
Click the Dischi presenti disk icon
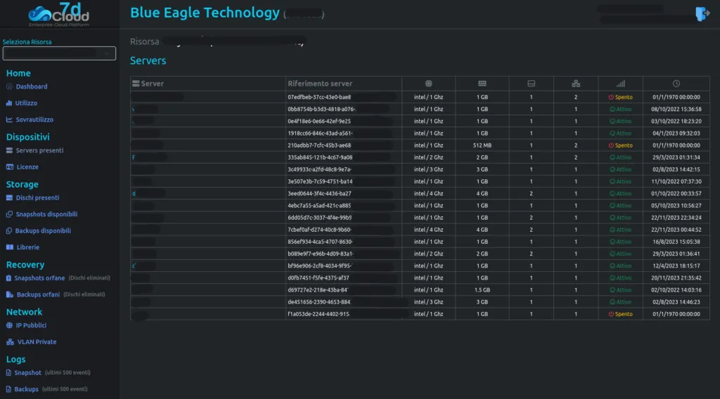click(x=9, y=197)
